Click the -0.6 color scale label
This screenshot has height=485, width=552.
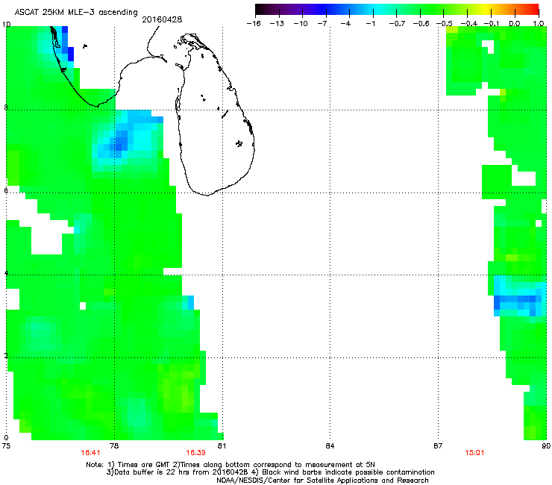[x=421, y=24]
